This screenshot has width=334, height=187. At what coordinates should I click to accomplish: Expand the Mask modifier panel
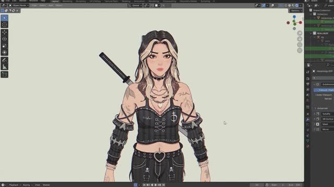pyautogui.click(x=314, y=124)
